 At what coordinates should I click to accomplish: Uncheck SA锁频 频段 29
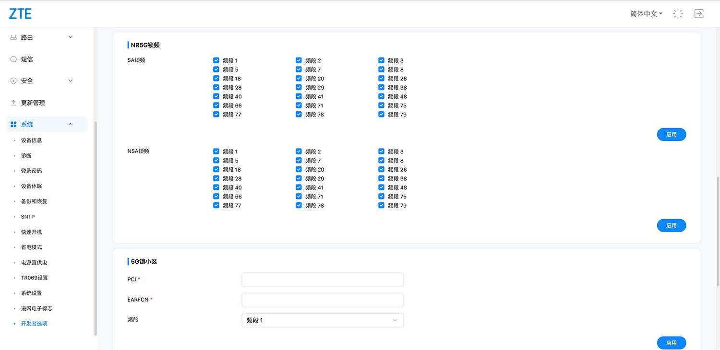(299, 87)
